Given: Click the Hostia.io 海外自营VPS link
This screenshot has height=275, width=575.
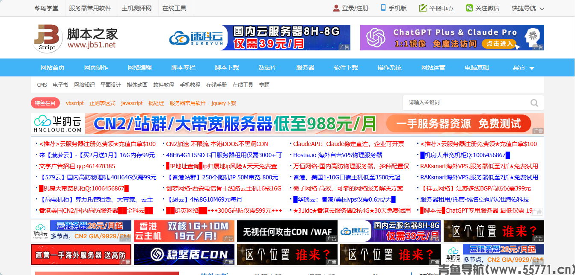Looking at the screenshot, I should pos(338,155).
